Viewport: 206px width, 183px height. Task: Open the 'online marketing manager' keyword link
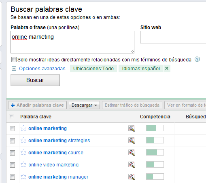[x=58, y=177]
